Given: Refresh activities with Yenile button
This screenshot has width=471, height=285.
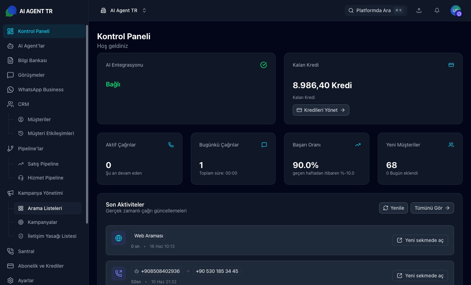Looking at the screenshot, I should click(393, 208).
